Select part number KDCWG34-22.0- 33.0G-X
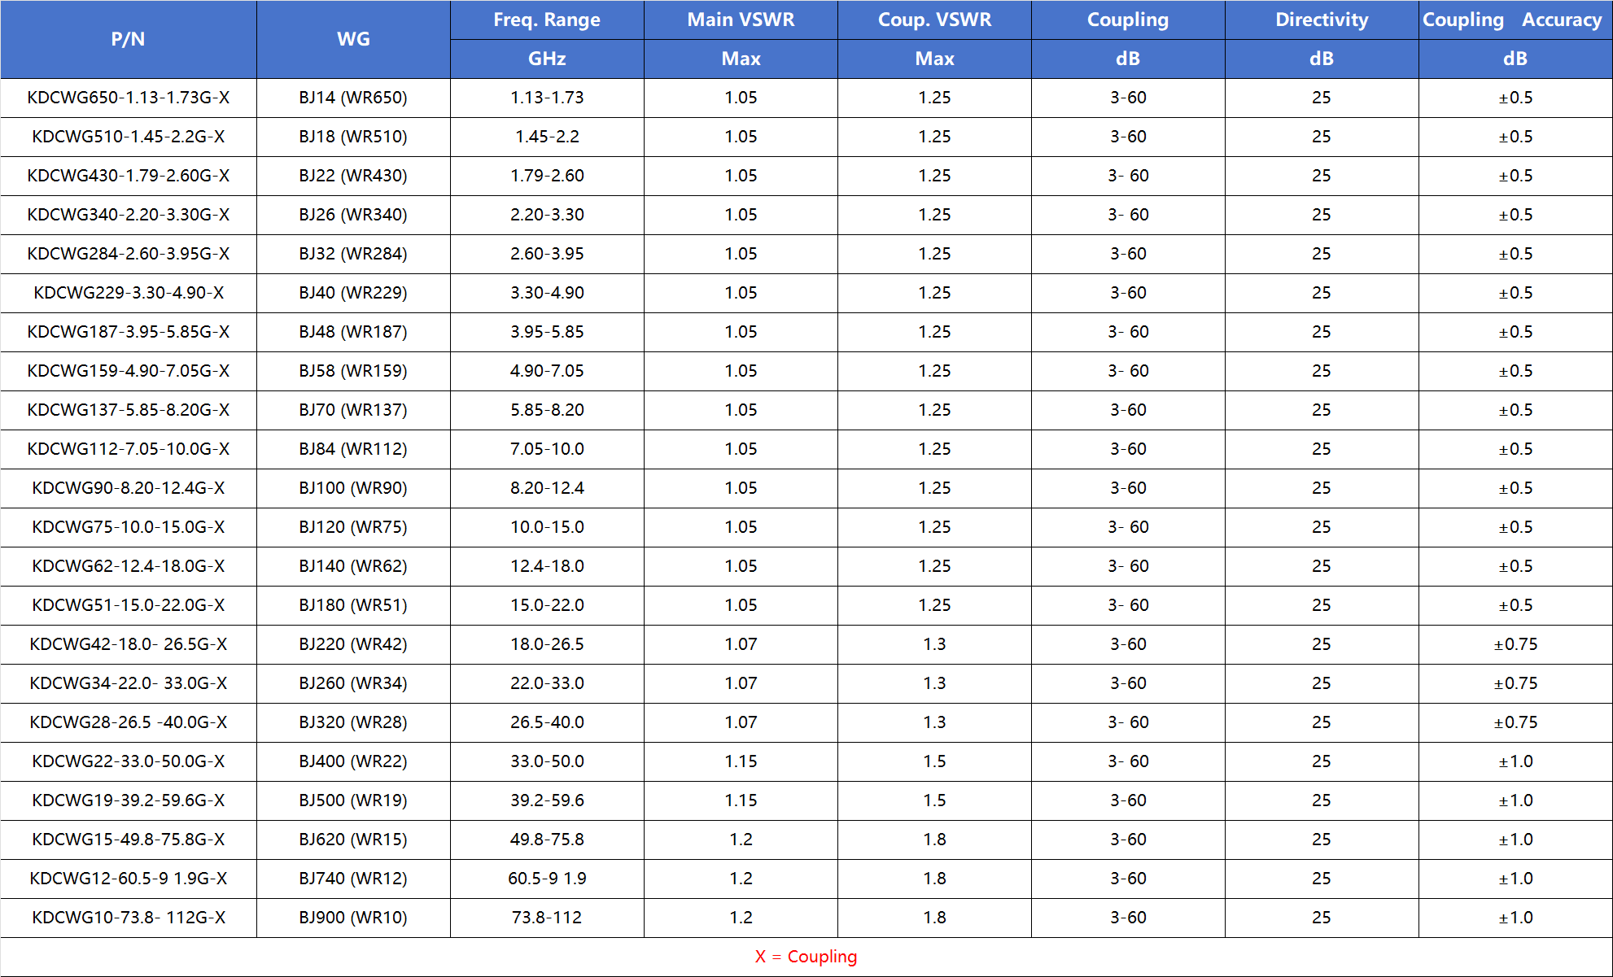Viewport: 1613px width, 977px height. 129,683
